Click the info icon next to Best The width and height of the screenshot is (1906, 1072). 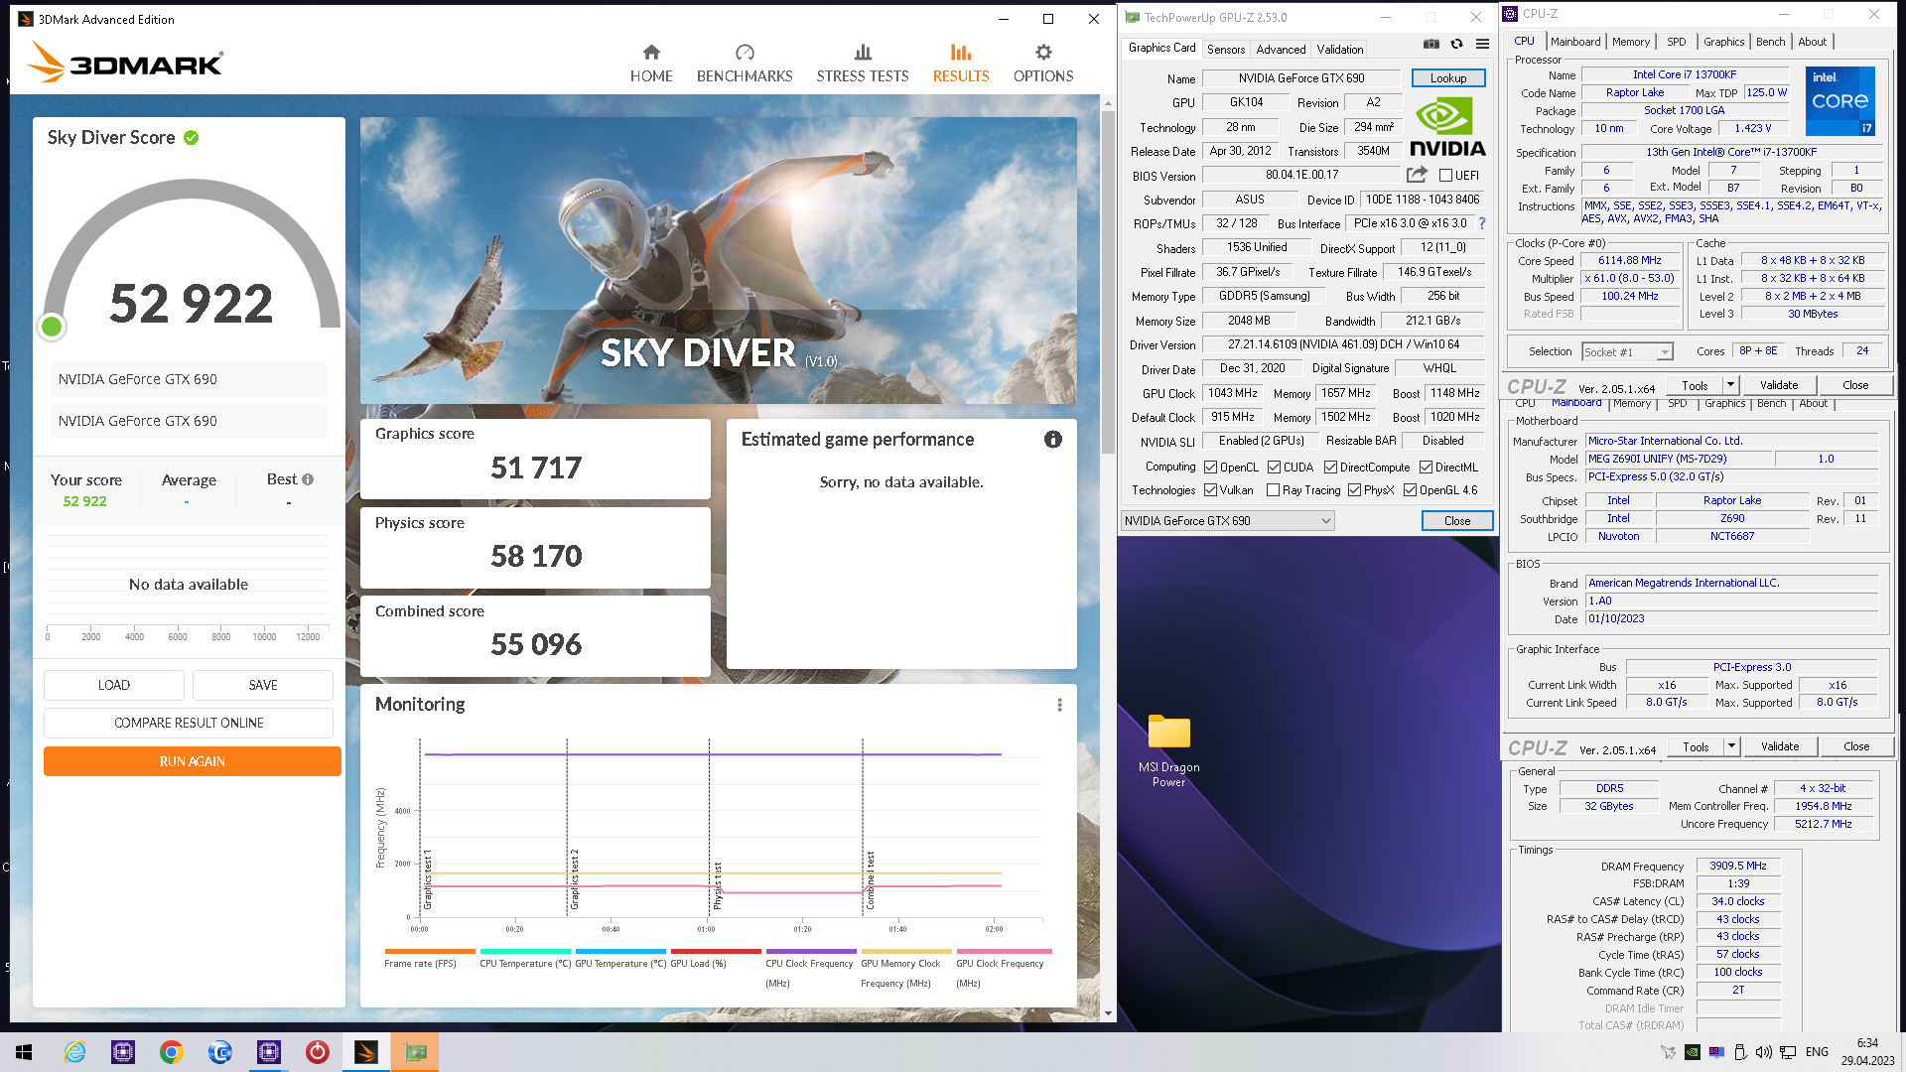pos(308,479)
